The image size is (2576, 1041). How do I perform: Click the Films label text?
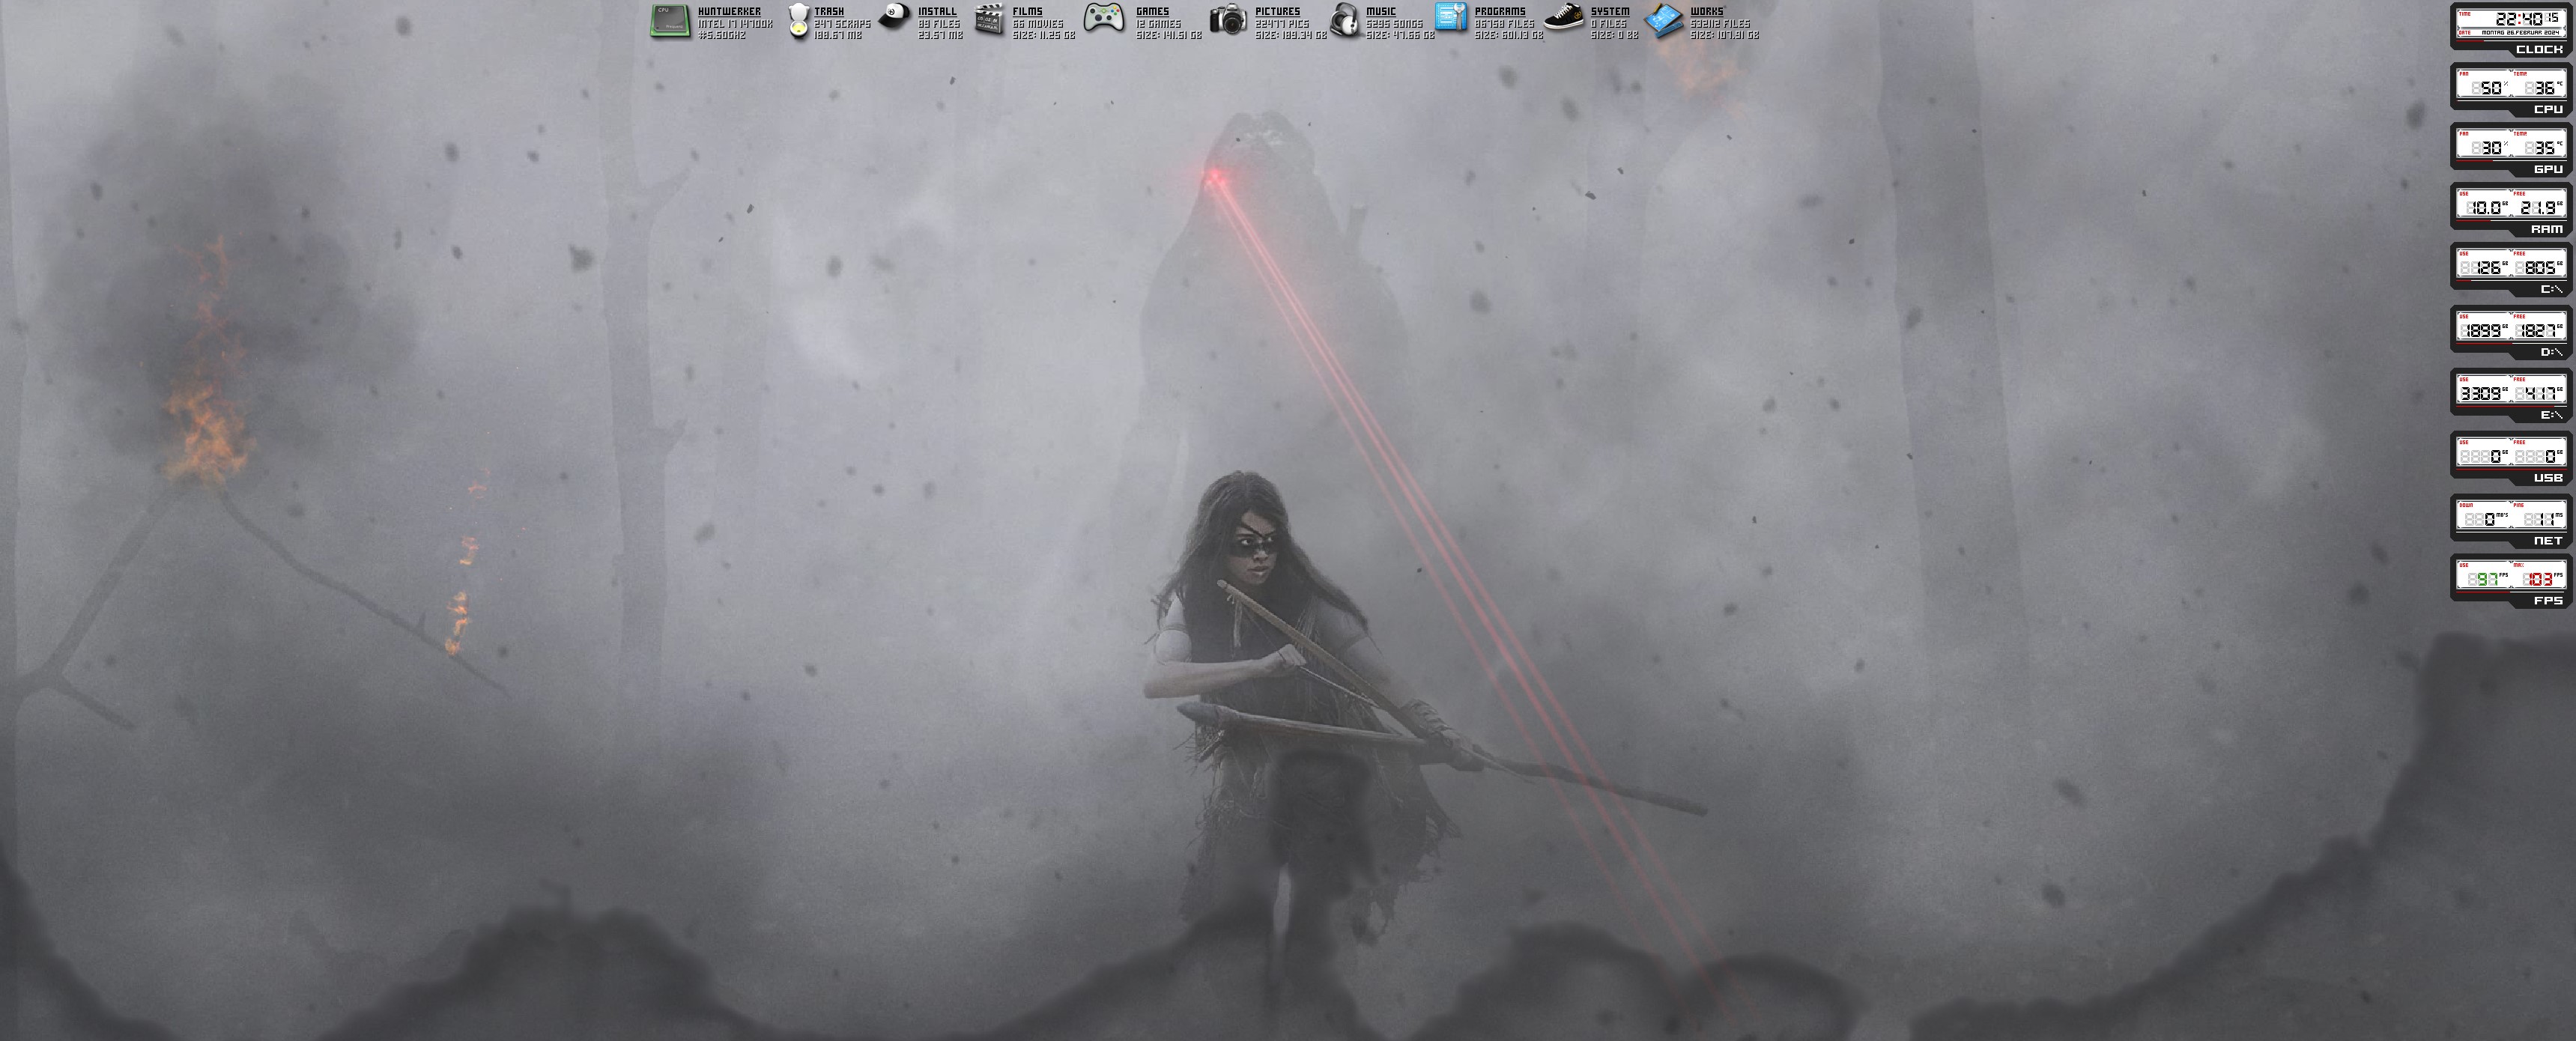coord(1027,12)
